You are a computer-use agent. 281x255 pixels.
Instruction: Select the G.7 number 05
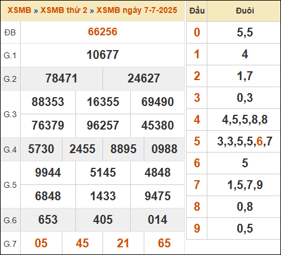[x=41, y=243]
